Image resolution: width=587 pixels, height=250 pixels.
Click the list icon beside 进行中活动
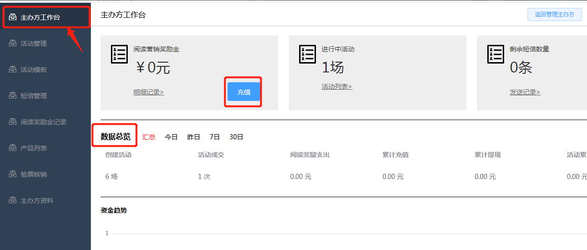307,54
